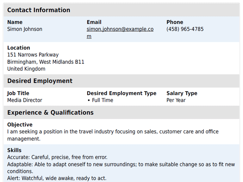Click the Phone field label
This screenshot has height=182, width=243.
point(175,22)
